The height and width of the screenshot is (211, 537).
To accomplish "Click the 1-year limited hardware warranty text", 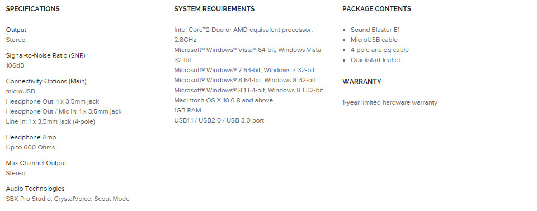I will click(x=390, y=102).
